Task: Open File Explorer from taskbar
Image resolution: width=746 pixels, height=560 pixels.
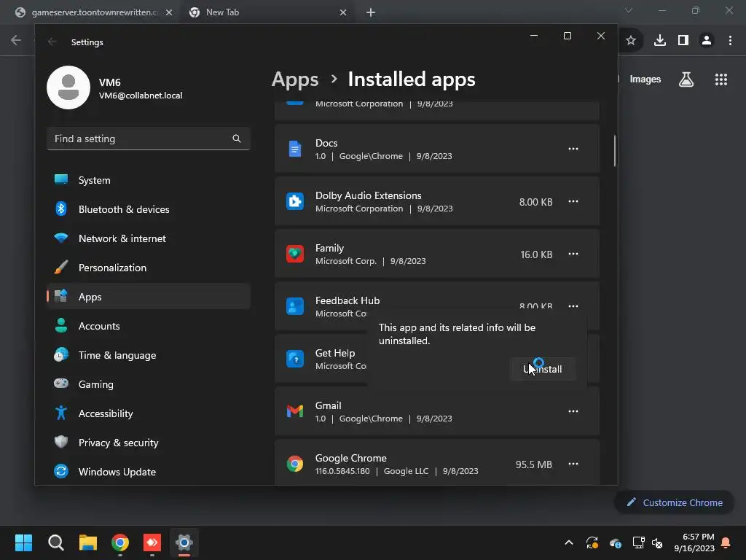Action: pos(88,542)
